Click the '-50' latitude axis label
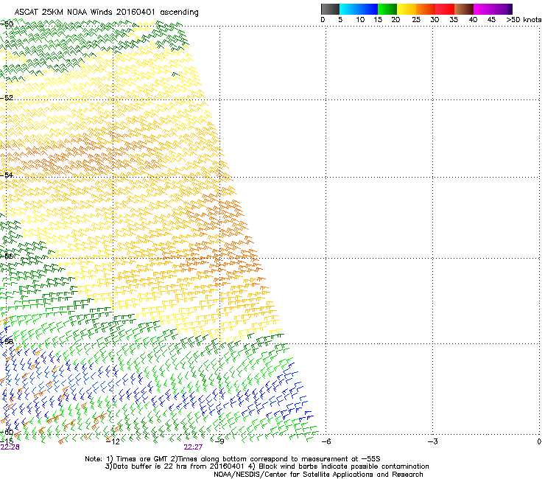The image size is (545, 479). pyautogui.click(x=7, y=24)
